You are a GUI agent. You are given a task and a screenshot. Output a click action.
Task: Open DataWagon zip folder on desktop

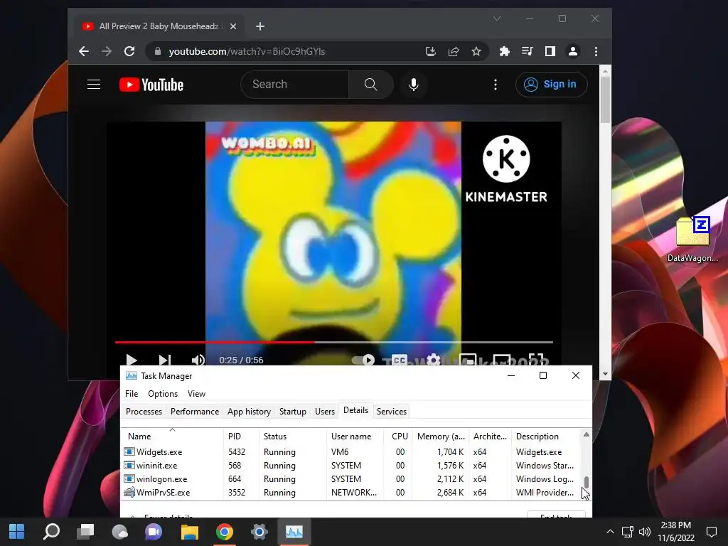click(692, 239)
